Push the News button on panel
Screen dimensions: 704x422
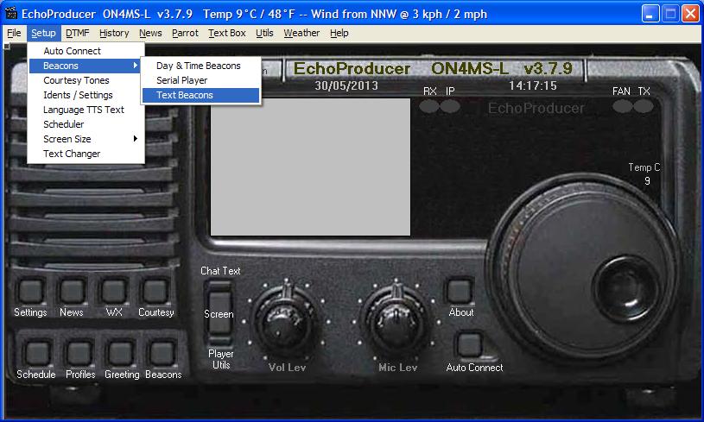tap(72, 292)
